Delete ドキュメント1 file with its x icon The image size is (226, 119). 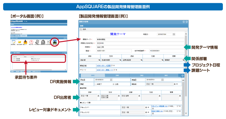coord(180,106)
